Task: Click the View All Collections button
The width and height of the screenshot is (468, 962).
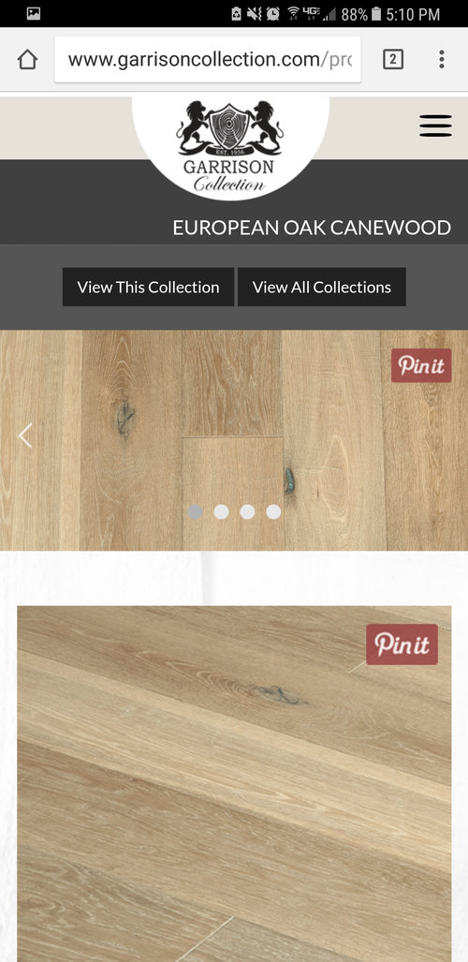Action: (x=322, y=287)
